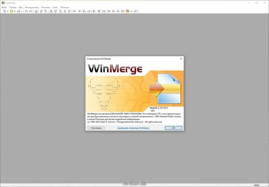Minimize the WinMerge main window
This screenshot has height=187, width=269.
[x=248, y=3]
